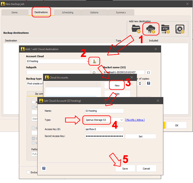Click the Destination column header

coord(59,41)
